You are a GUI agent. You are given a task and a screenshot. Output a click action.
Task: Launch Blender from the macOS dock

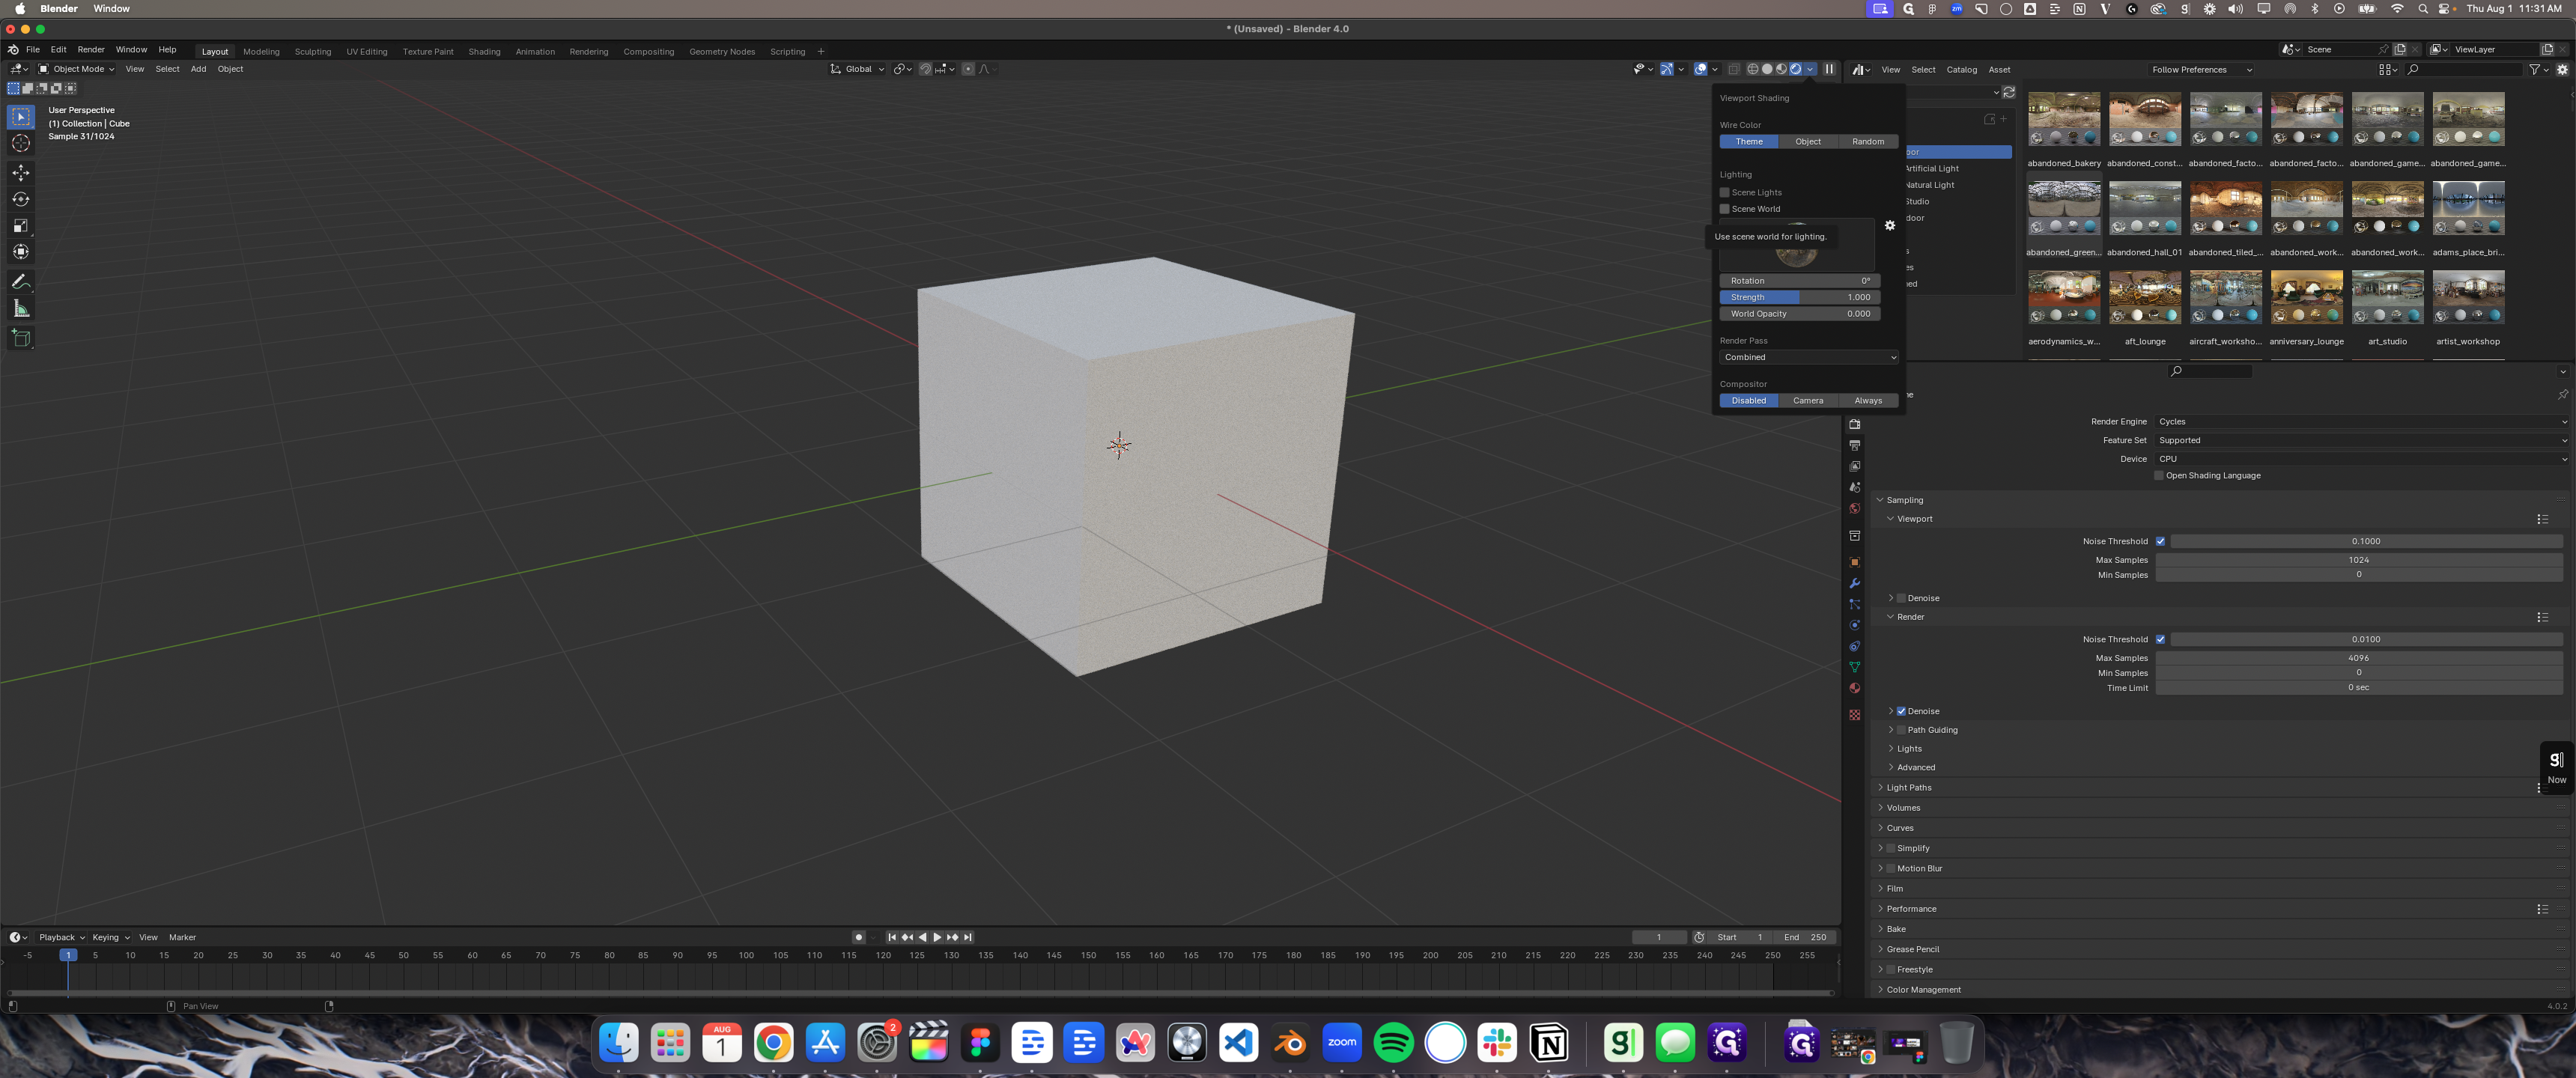click(x=1290, y=1043)
